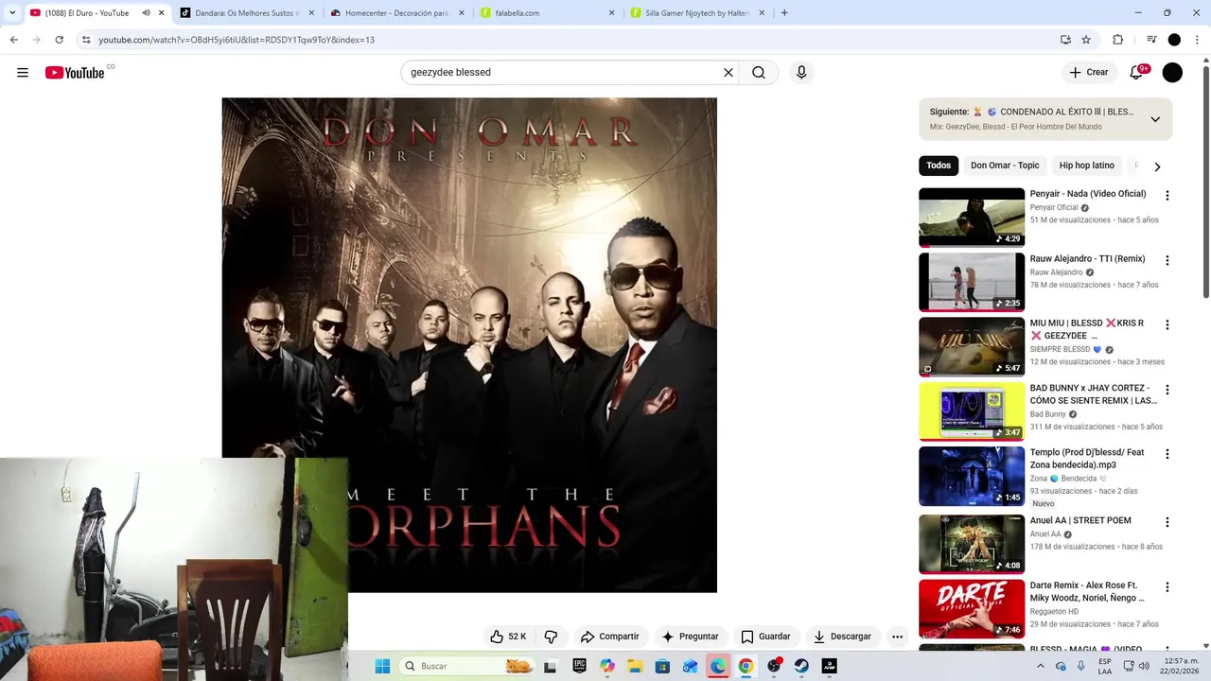Image resolution: width=1211 pixels, height=681 pixels.
Task: Dislike the video with thumbs down
Action: (551, 637)
